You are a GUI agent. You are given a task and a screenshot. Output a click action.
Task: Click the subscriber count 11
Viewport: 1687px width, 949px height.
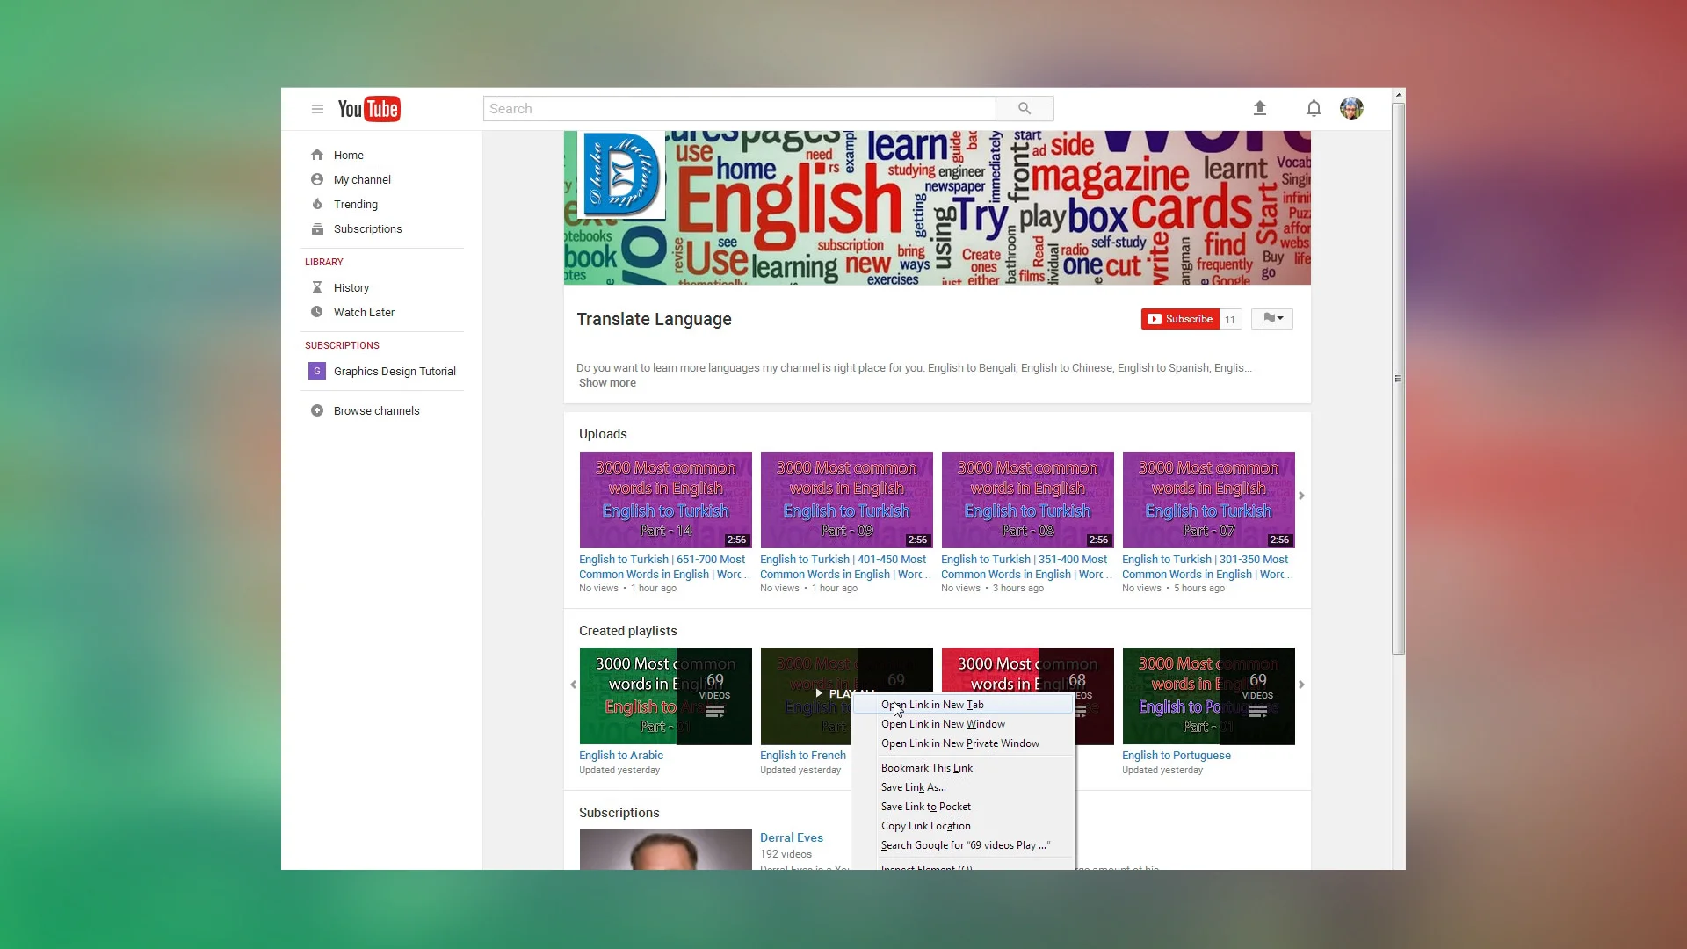pyautogui.click(x=1230, y=319)
